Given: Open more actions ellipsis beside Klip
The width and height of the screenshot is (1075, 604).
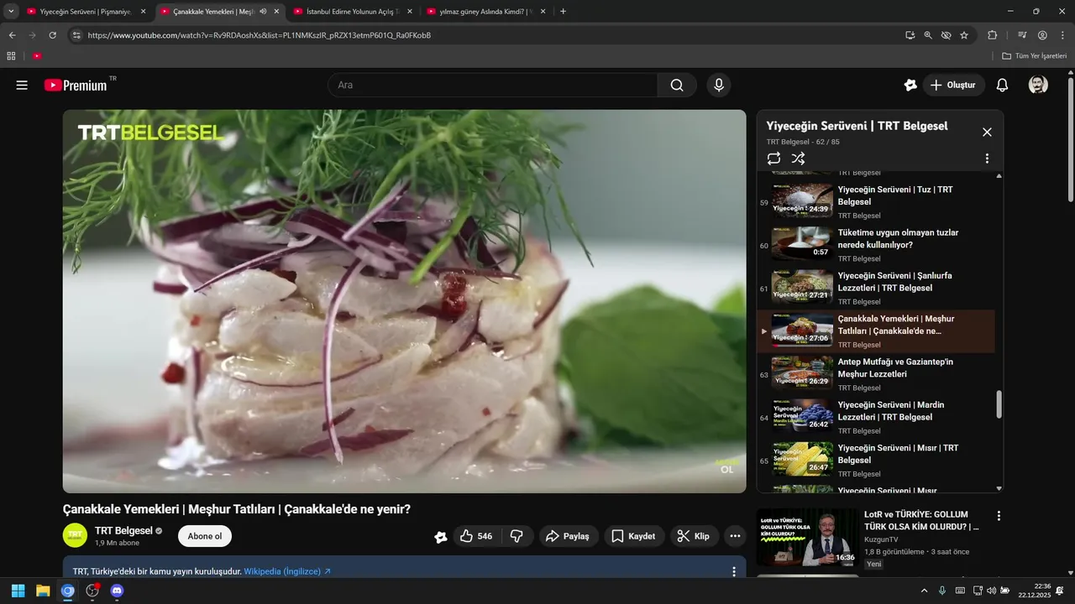Looking at the screenshot, I should point(735,536).
